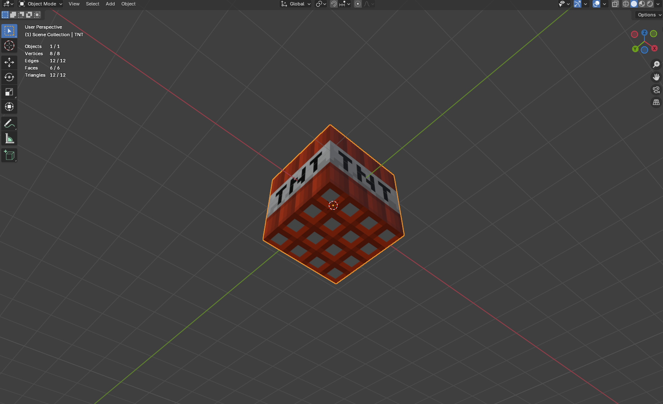Toggle viewport overlays display
This screenshot has height=404, width=663.
click(596, 4)
